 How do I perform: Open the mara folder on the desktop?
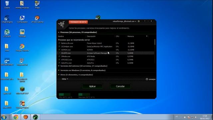point(7,47)
